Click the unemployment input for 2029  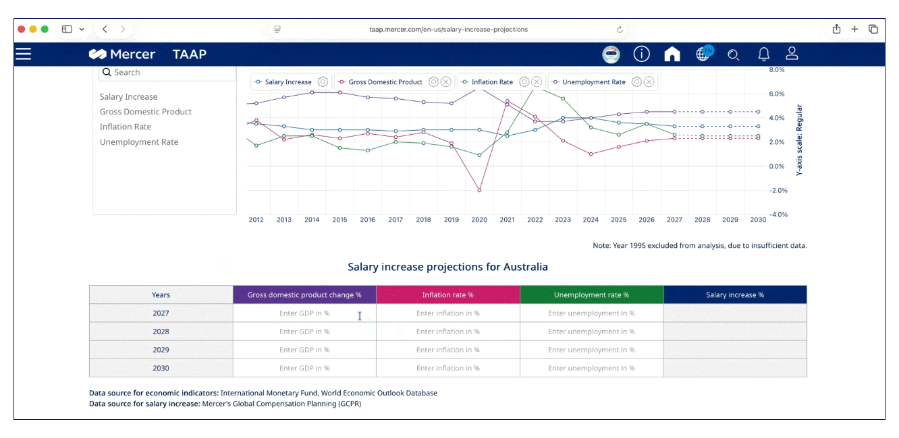pyautogui.click(x=591, y=350)
